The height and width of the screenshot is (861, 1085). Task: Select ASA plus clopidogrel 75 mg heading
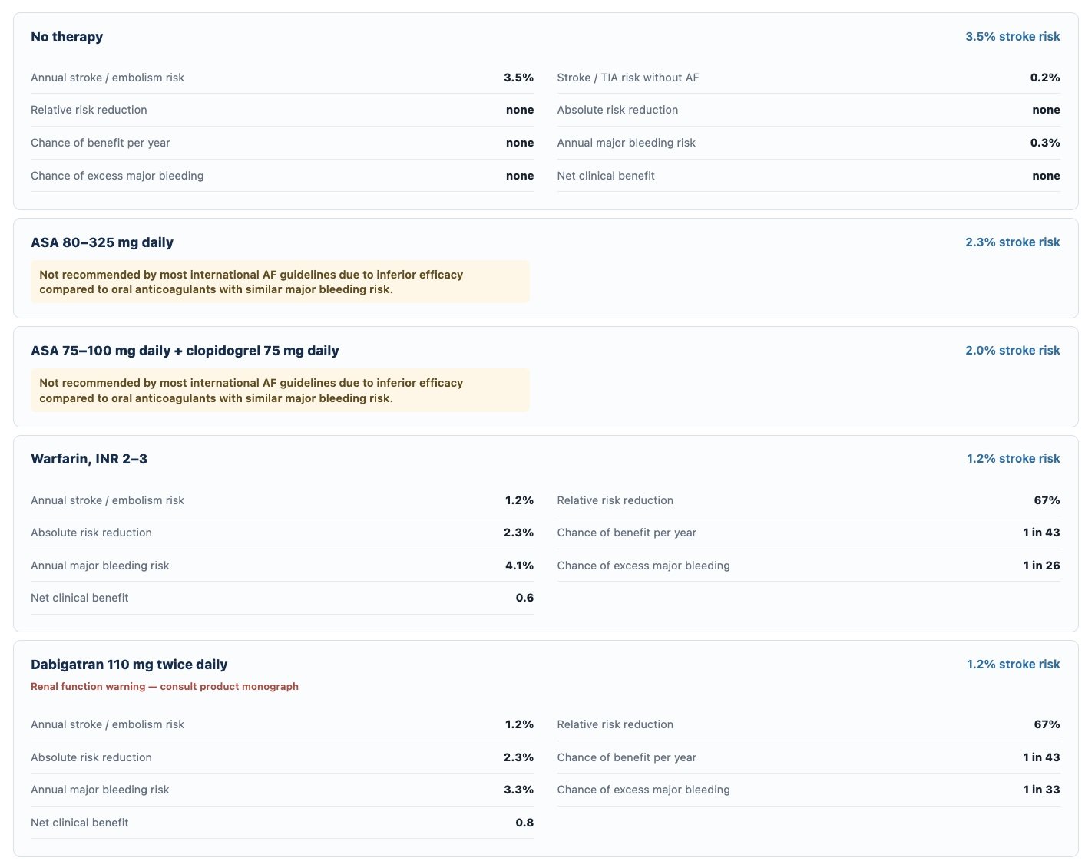pyautogui.click(x=185, y=351)
